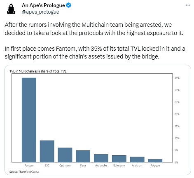This screenshot has height=178, width=194.
Task: Click the tweet paragraph mentioning Fantom 35%
Action: (95, 53)
